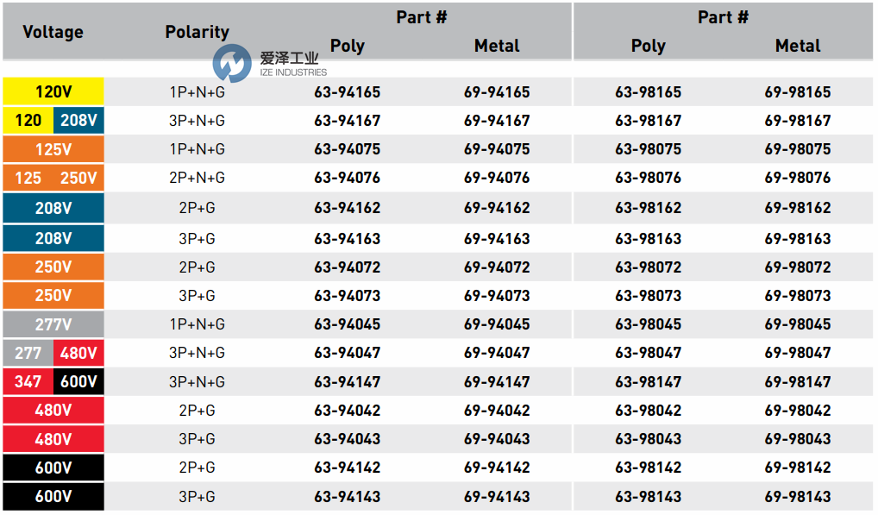
Task: Click the 2P+N+G polarity cell
Action: (197, 178)
